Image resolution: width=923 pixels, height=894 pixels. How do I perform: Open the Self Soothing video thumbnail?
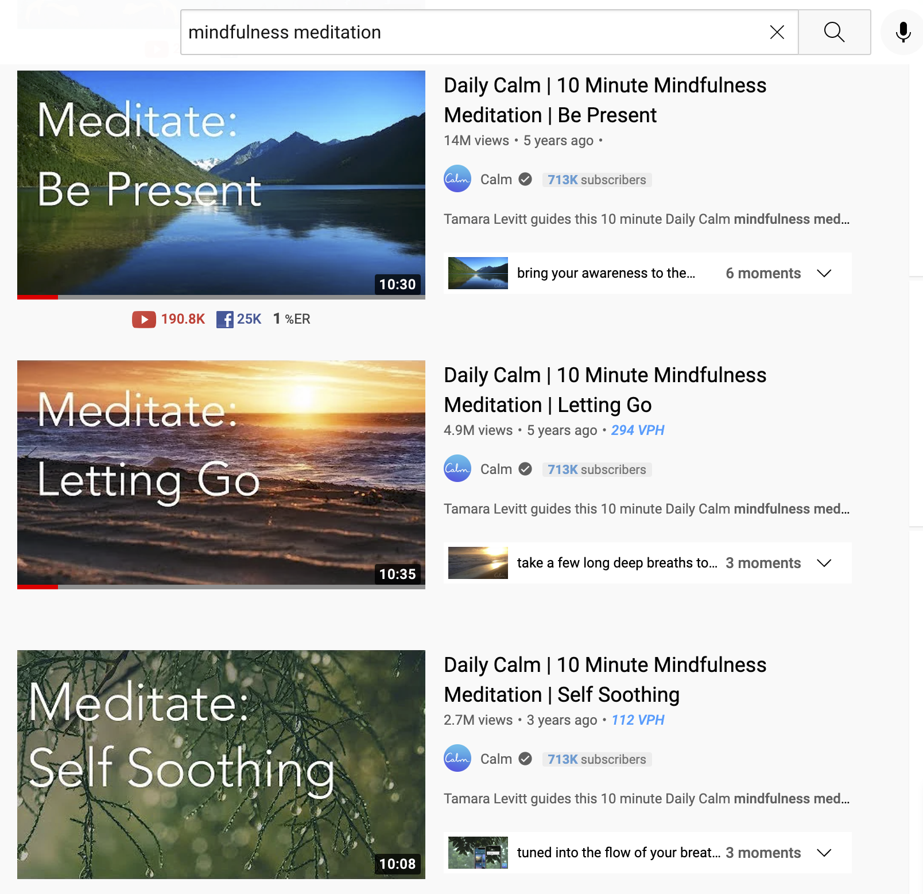(221, 764)
